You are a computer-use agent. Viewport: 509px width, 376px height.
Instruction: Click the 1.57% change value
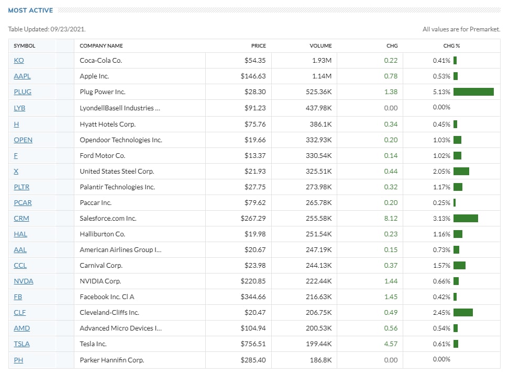[441, 266]
